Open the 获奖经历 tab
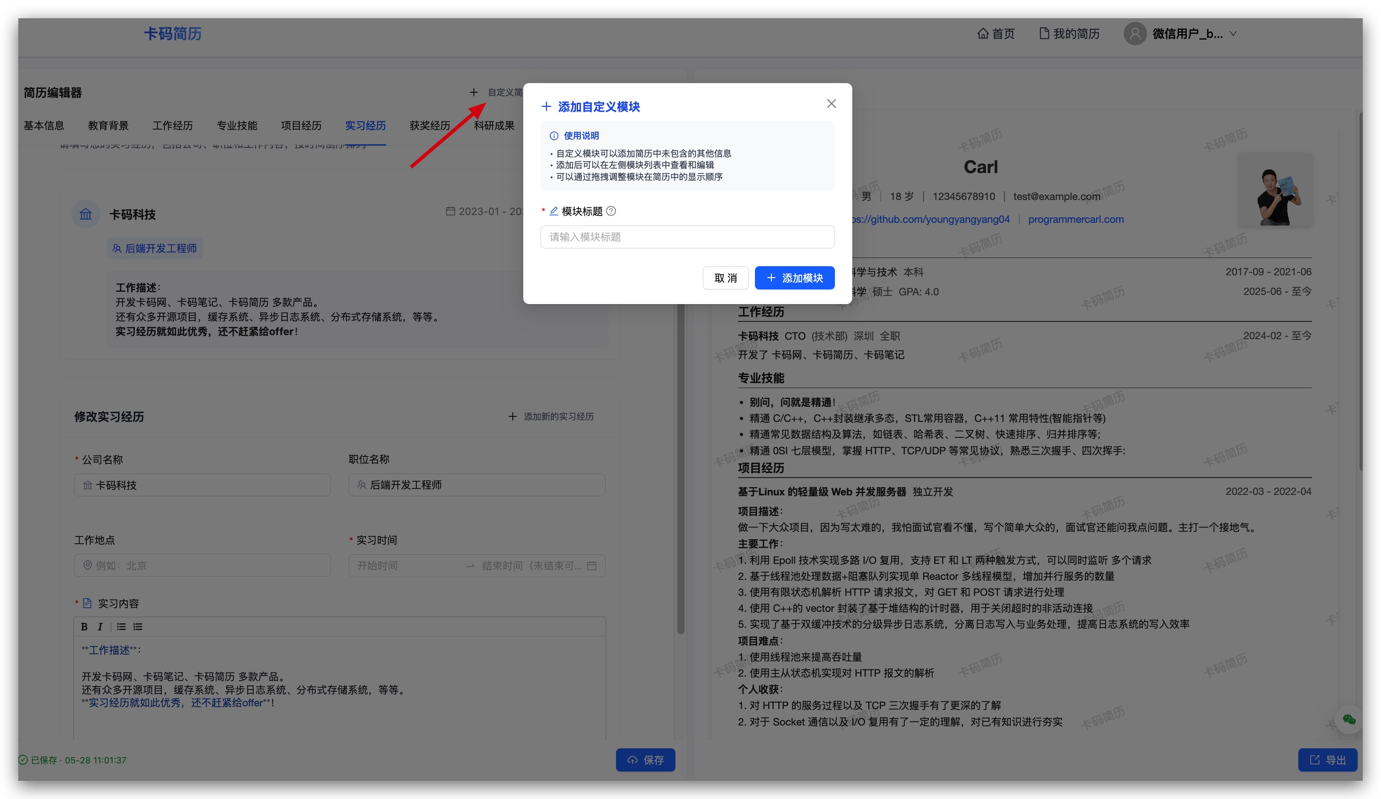This screenshot has height=799, width=1381. point(430,126)
